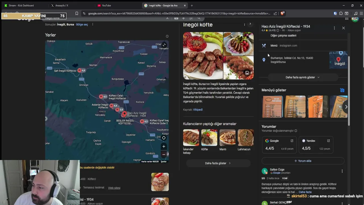The height and width of the screenshot is (205, 364).
Task: Open site settings icon left of URL
Action: [x=84, y=13]
